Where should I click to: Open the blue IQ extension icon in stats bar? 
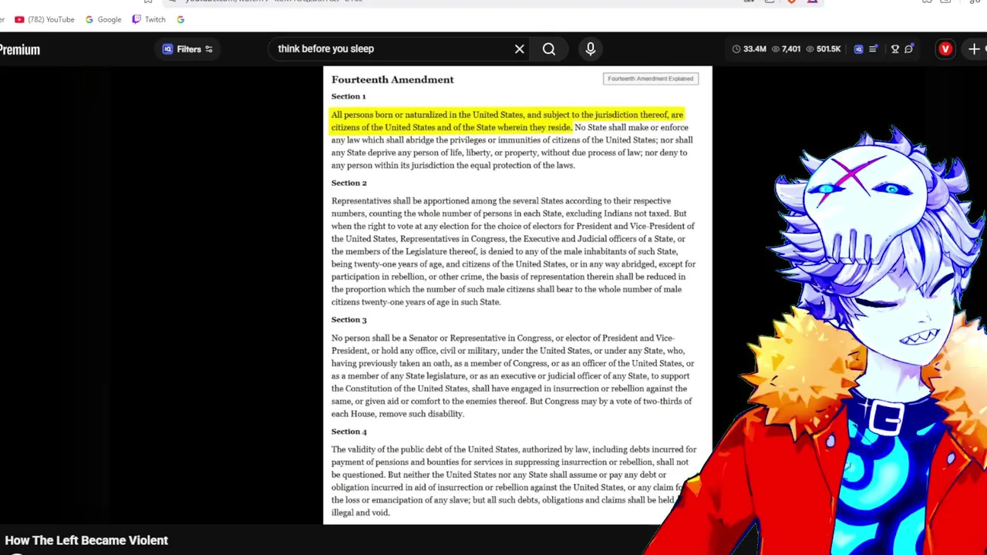pos(858,49)
